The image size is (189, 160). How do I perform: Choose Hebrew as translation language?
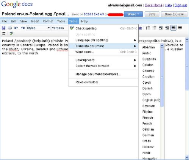coord(148,147)
